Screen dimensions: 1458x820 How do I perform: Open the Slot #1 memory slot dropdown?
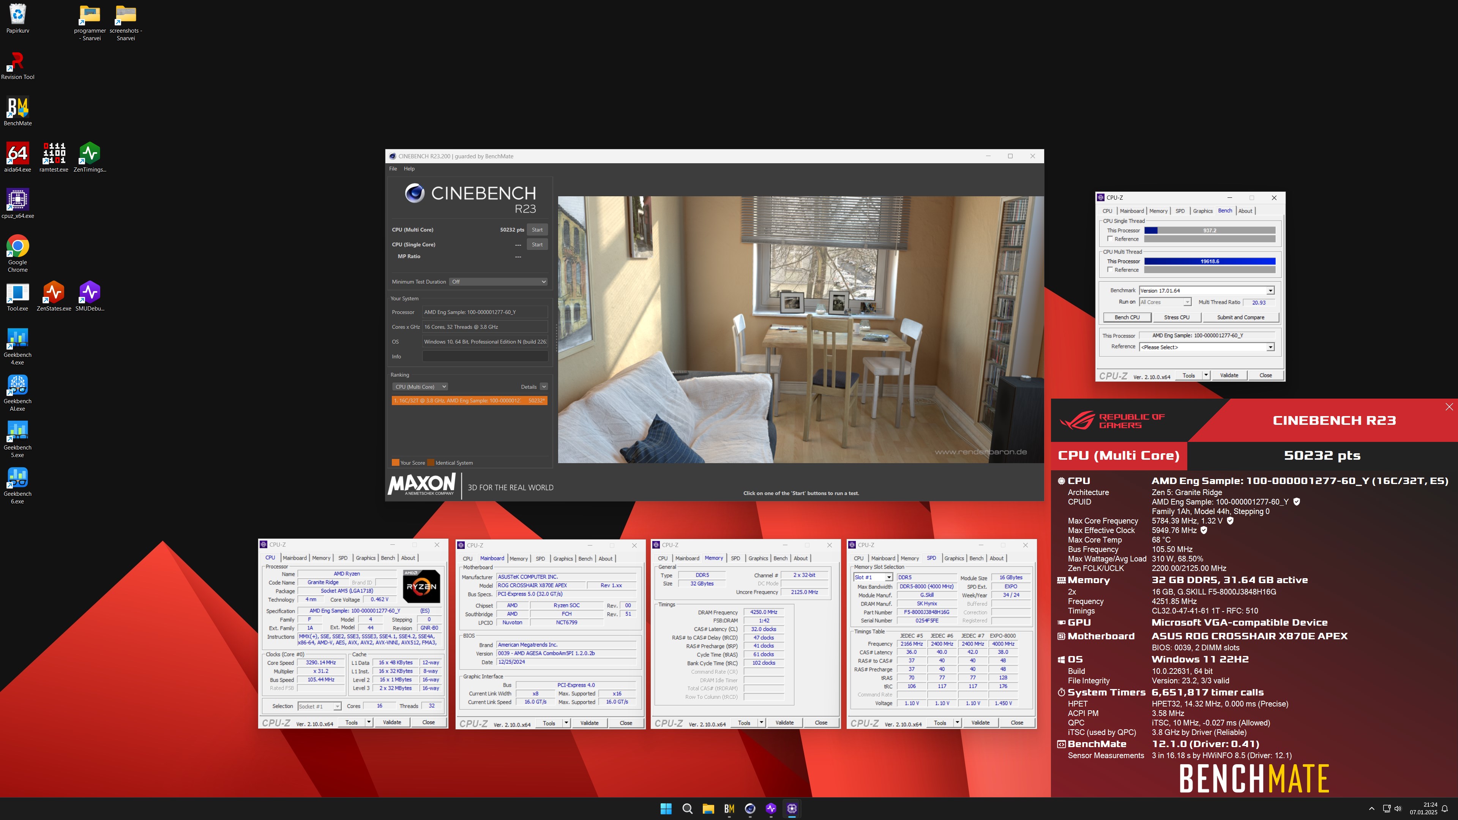(873, 577)
